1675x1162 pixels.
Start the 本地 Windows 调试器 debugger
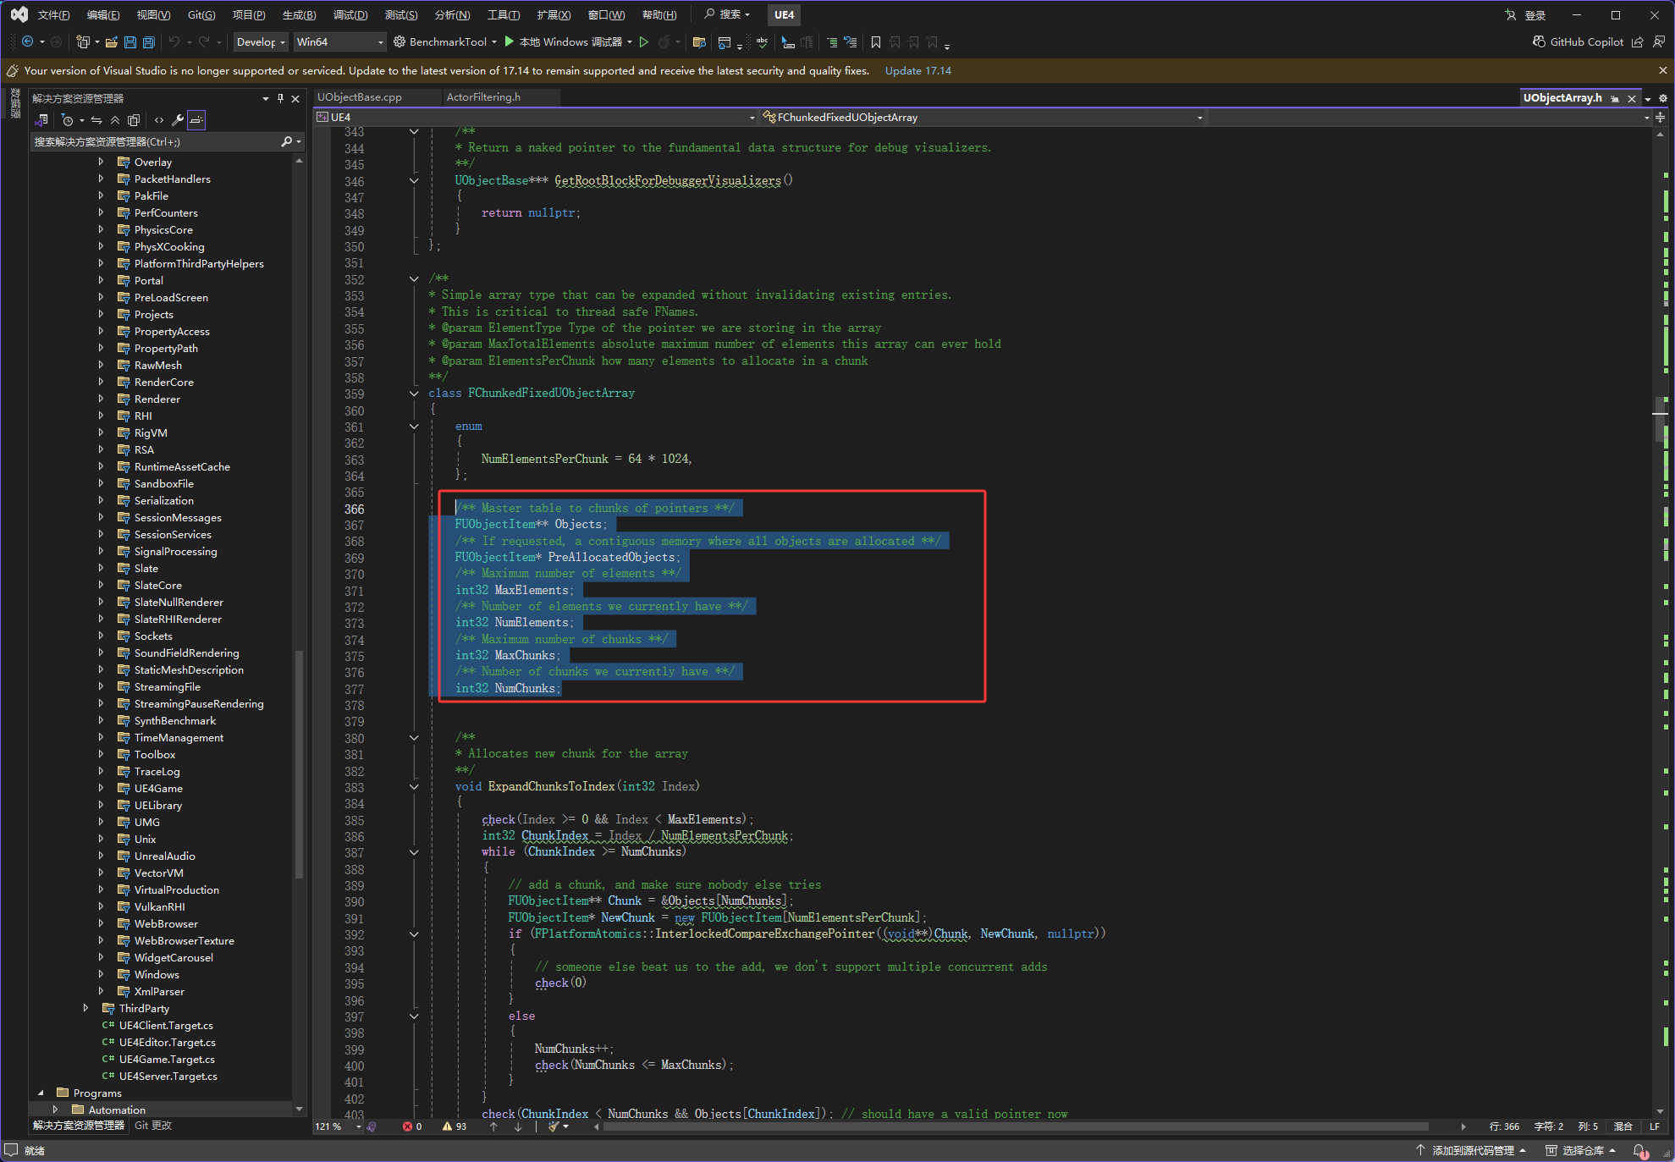(x=564, y=41)
